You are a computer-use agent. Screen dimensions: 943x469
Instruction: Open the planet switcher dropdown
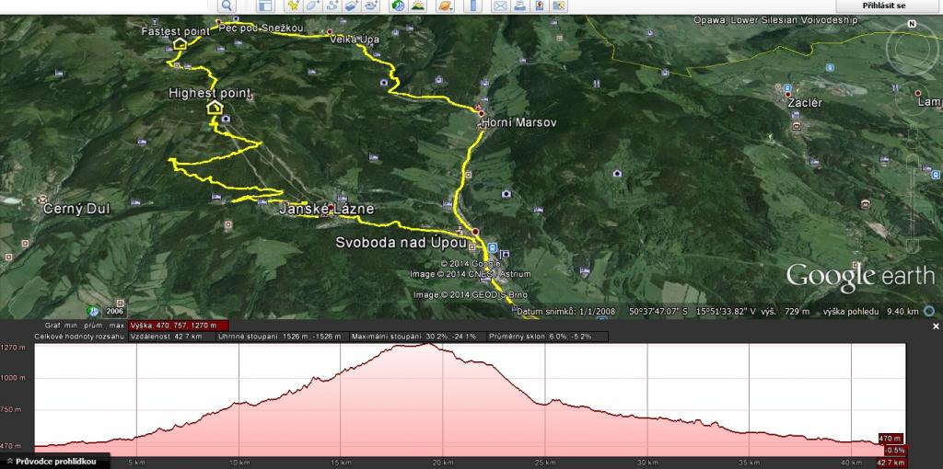tap(447, 6)
